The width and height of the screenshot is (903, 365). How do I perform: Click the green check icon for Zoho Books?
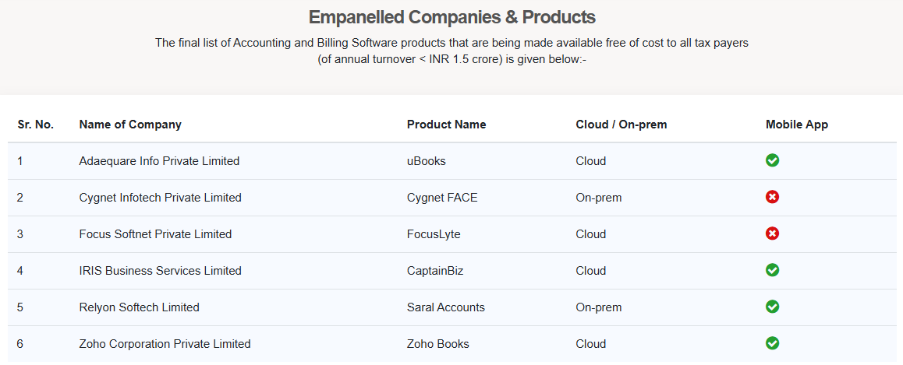coord(772,343)
